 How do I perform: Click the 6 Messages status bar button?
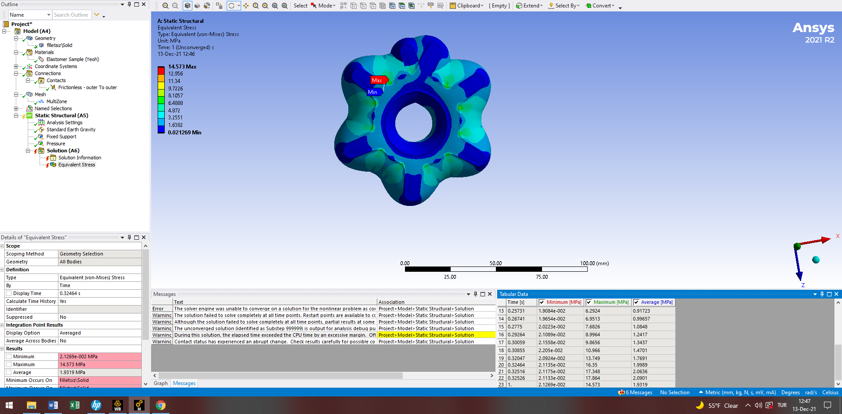point(635,392)
